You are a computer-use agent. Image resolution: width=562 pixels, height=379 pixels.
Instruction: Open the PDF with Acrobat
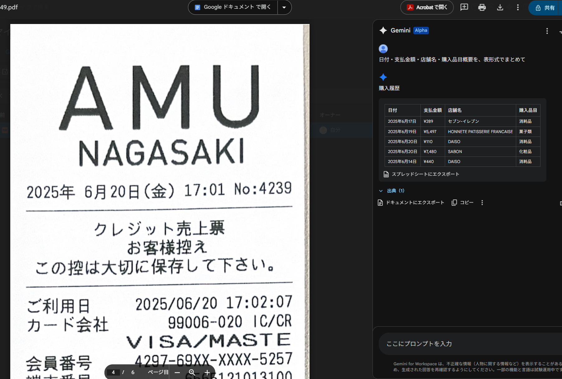point(427,7)
